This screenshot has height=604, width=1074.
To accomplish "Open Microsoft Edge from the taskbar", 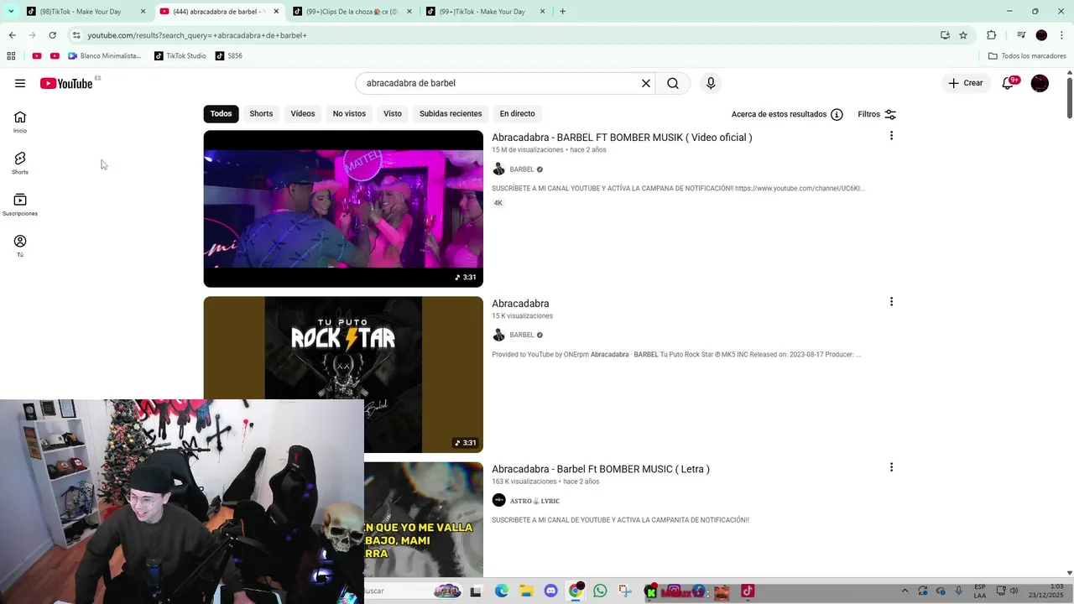I will pyautogui.click(x=501, y=591).
